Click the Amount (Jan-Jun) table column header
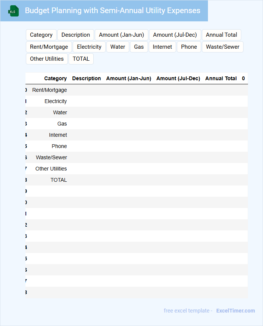This screenshot has width=263, height=326. click(129, 78)
